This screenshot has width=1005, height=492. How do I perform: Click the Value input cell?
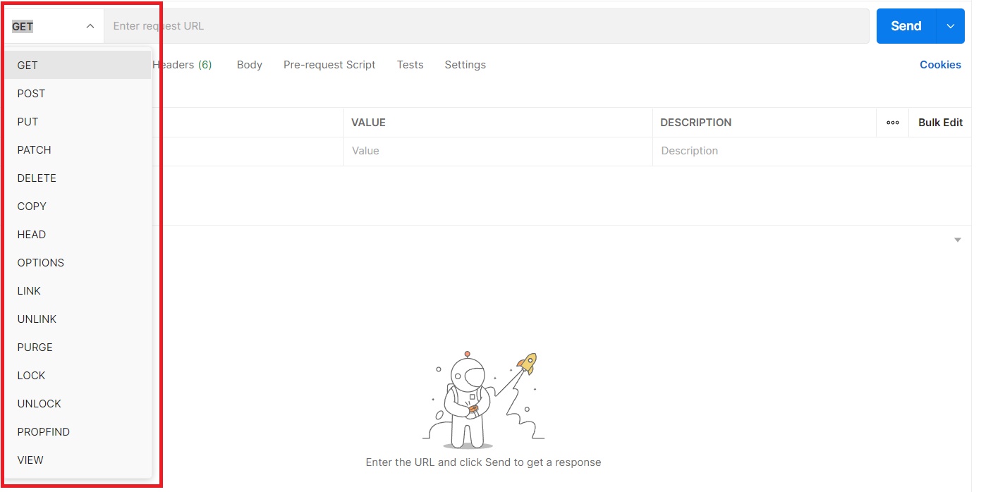498,151
